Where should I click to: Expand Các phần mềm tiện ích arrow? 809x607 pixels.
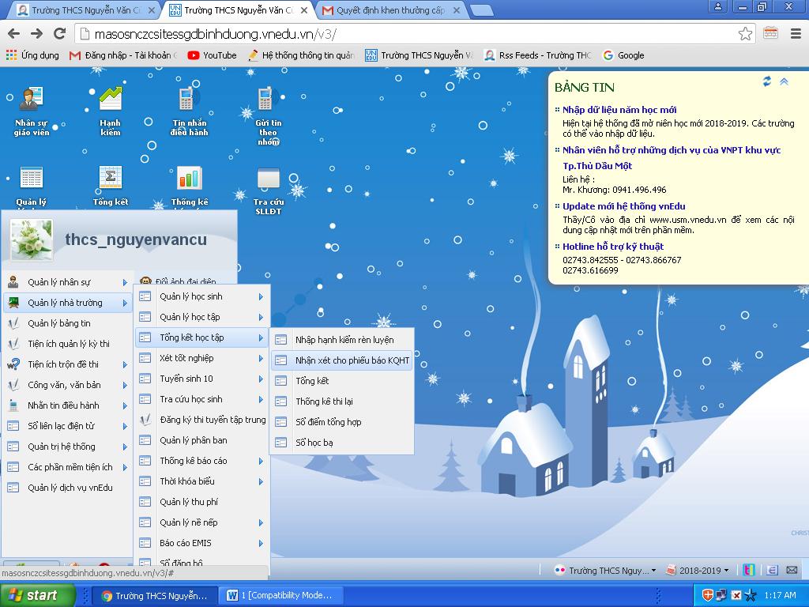[x=125, y=467]
